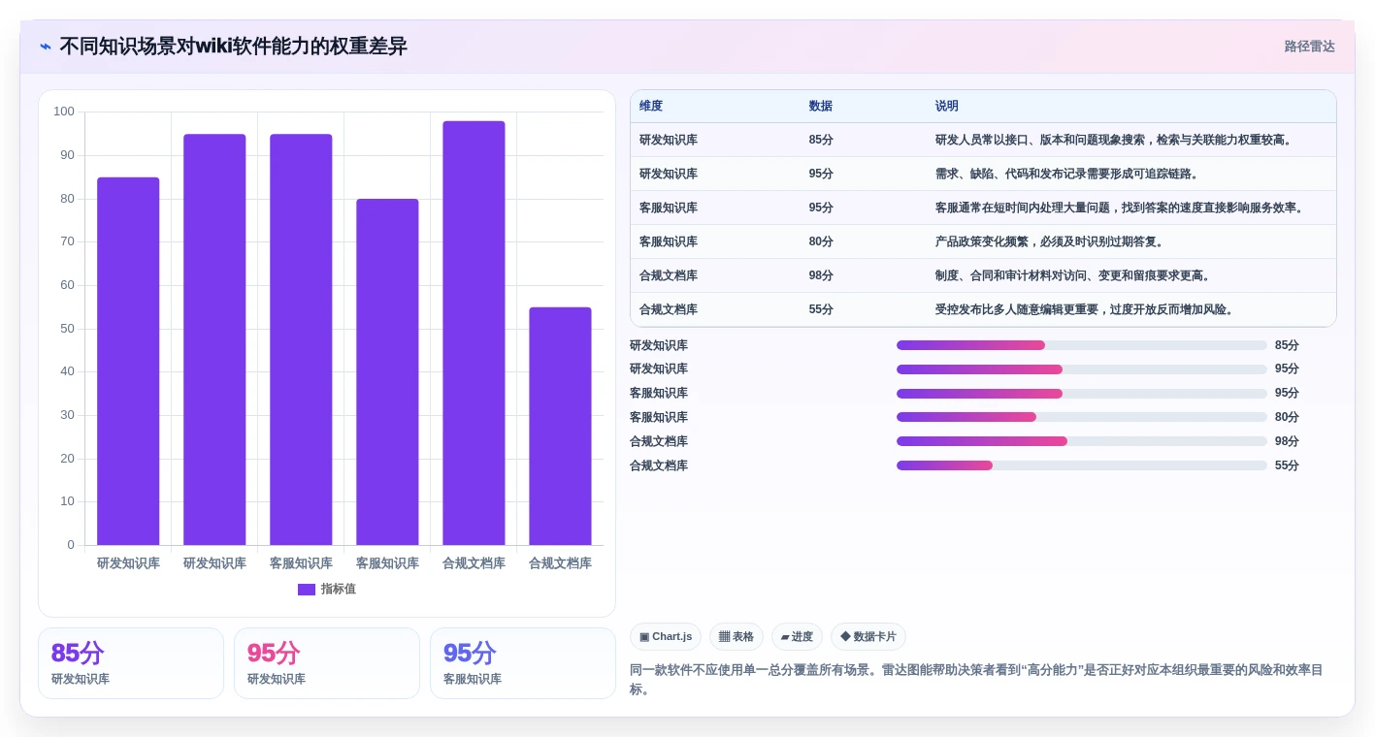Click the 研发知识库 progress bar showing 95分
The image size is (1375, 737).
click(x=1082, y=369)
